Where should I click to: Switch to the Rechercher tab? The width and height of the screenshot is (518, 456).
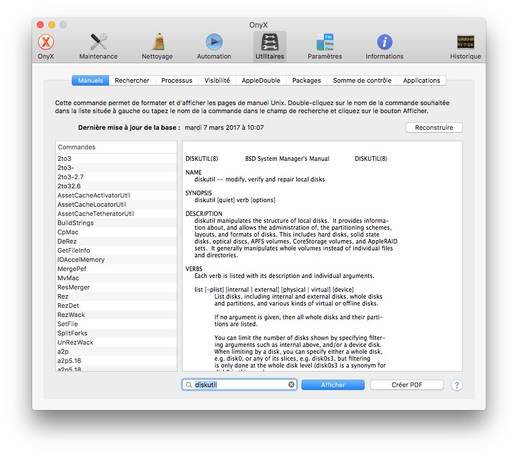click(132, 80)
